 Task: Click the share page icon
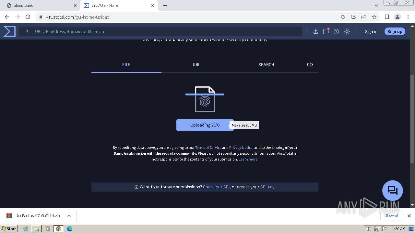click(364, 17)
